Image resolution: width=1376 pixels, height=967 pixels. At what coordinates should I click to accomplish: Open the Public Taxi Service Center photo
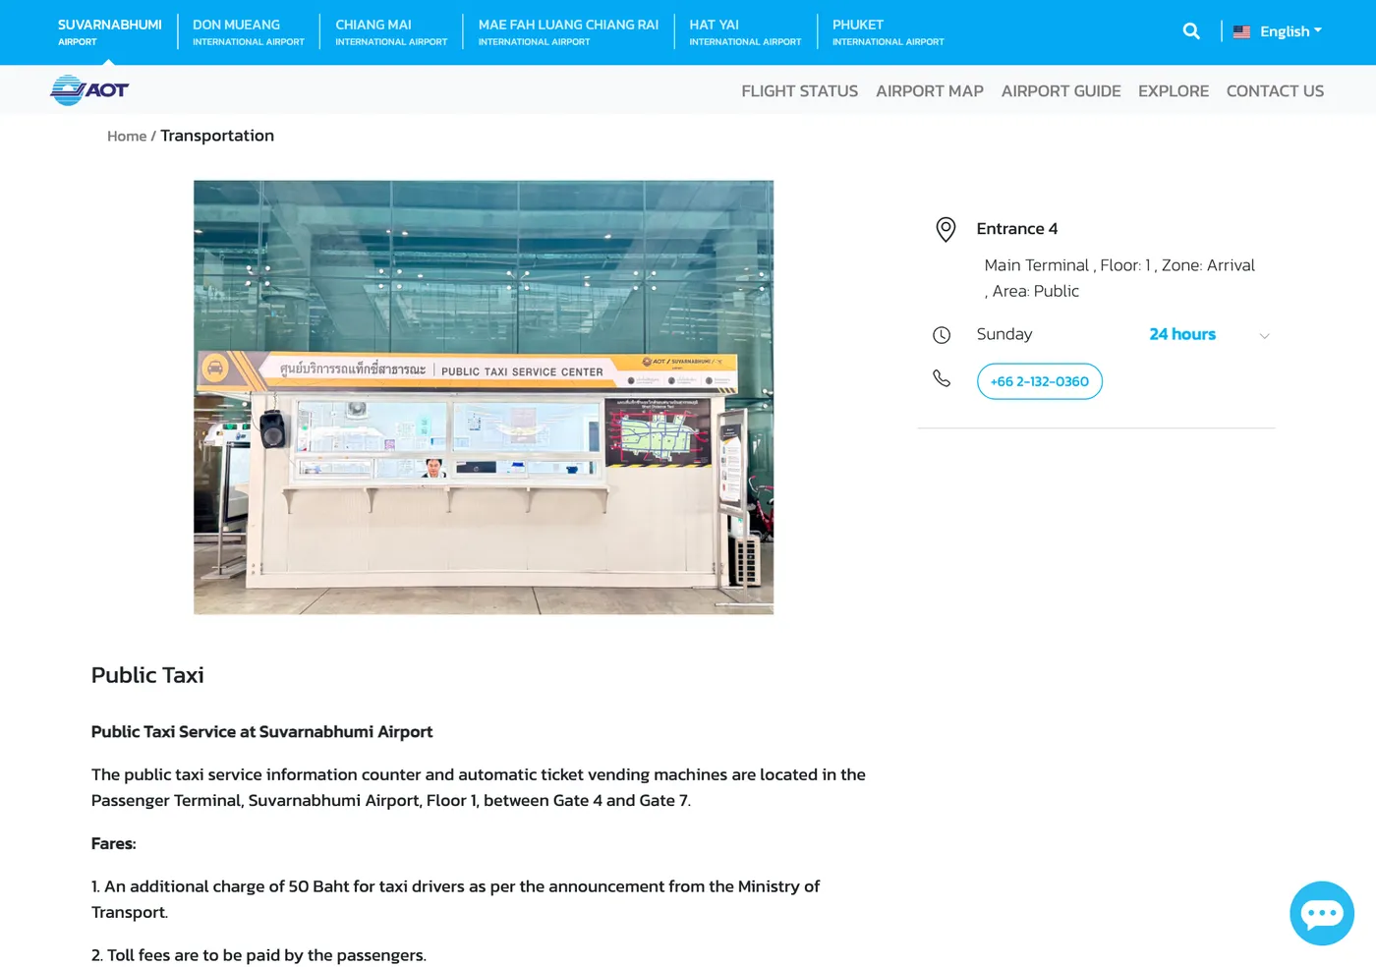click(x=484, y=397)
